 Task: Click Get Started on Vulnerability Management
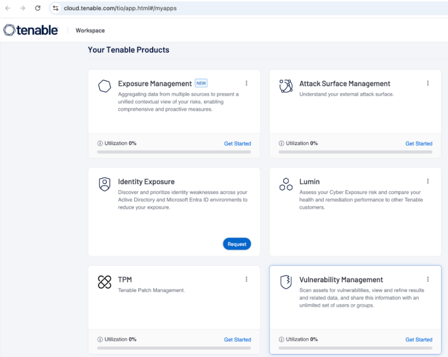tap(419, 339)
